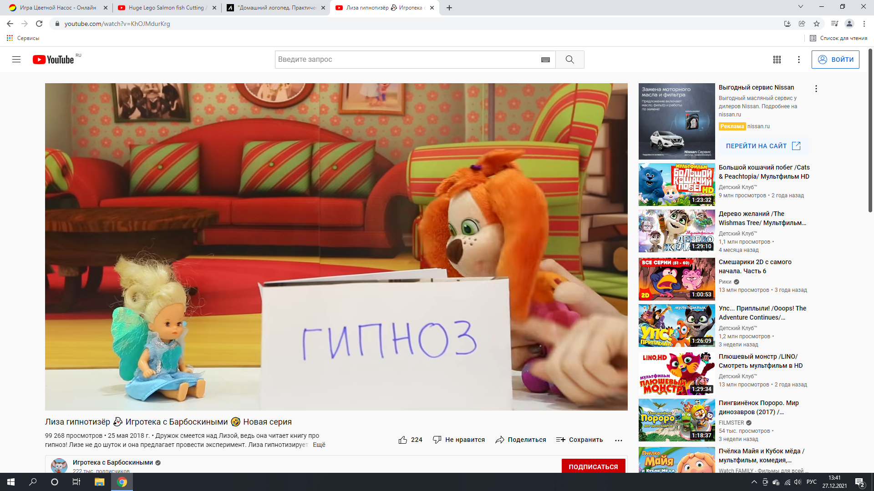Viewport: 874px width, 491px height.
Task: Open Упс... Приплыли! video title
Action: point(762,313)
